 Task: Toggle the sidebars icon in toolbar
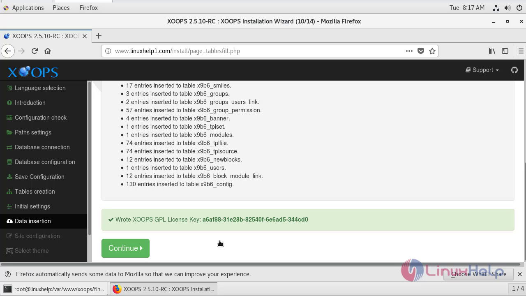505,51
